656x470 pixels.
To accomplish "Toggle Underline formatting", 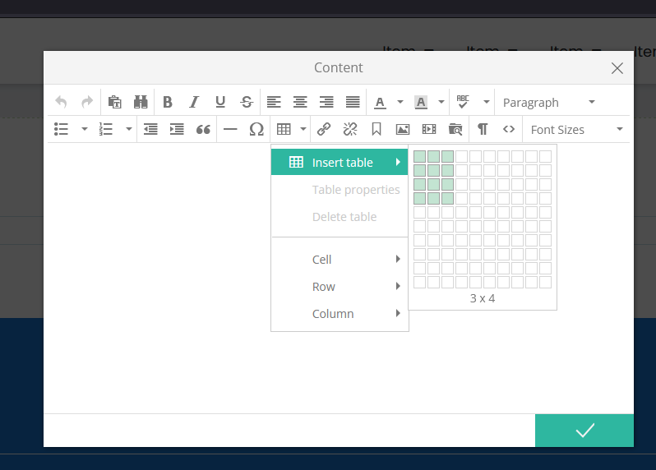I will coord(220,102).
